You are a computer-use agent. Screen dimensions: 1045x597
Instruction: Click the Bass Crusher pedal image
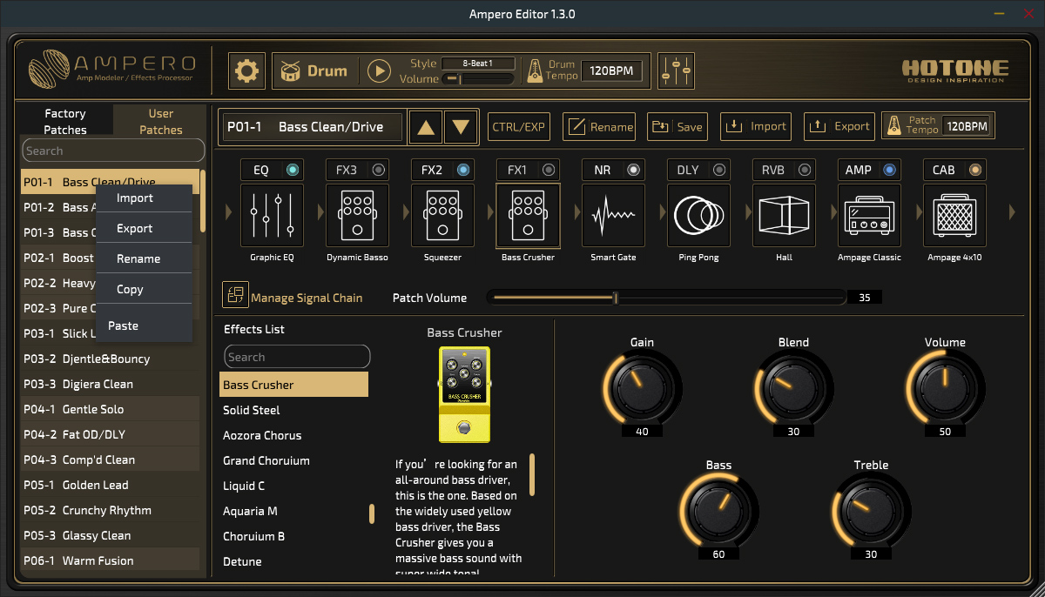point(464,394)
